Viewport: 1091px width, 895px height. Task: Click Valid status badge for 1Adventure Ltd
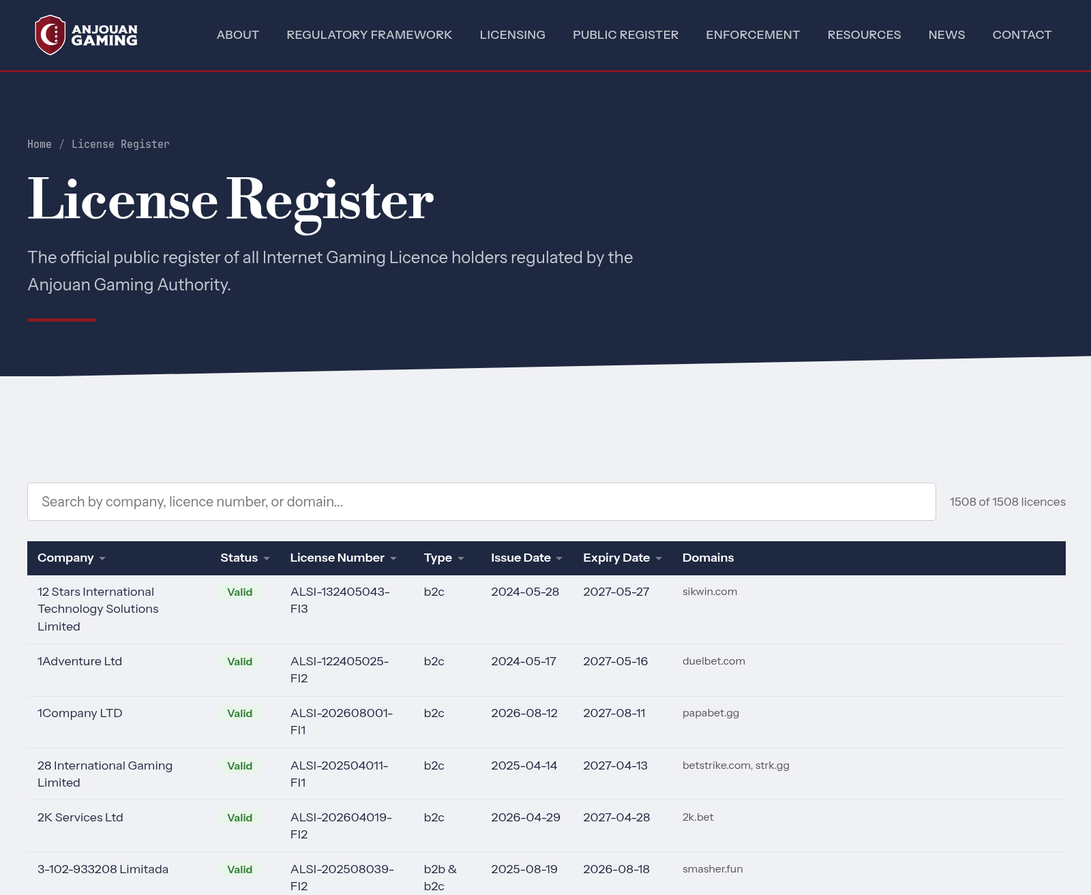click(x=240, y=661)
